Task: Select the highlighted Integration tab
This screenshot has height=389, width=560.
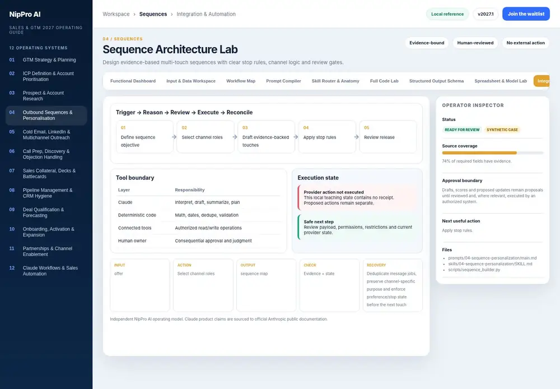Action: pyautogui.click(x=542, y=81)
